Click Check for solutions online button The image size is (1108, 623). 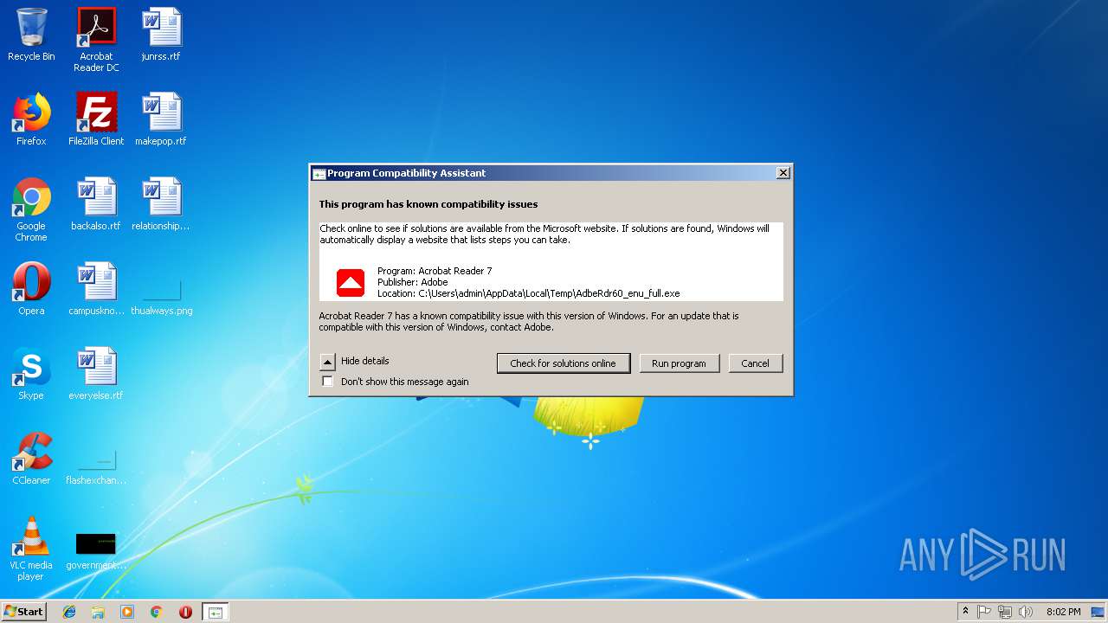click(563, 363)
